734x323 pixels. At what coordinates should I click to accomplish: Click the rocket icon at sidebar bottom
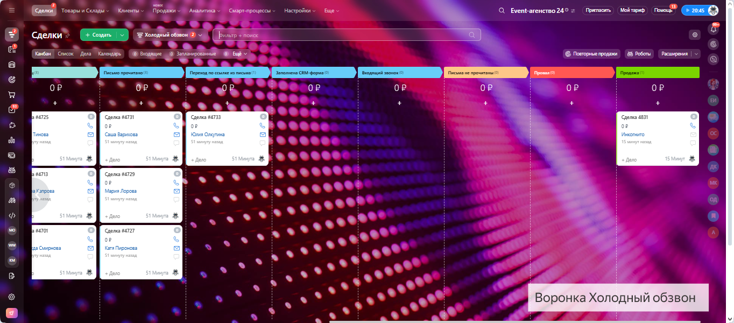point(12,313)
